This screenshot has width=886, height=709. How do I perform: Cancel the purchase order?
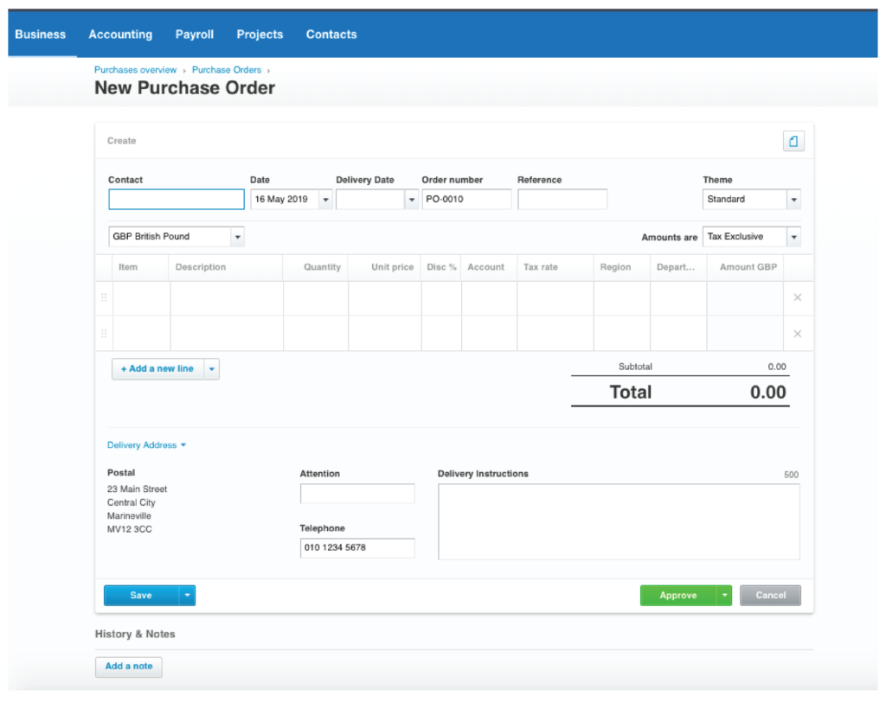(770, 596)
